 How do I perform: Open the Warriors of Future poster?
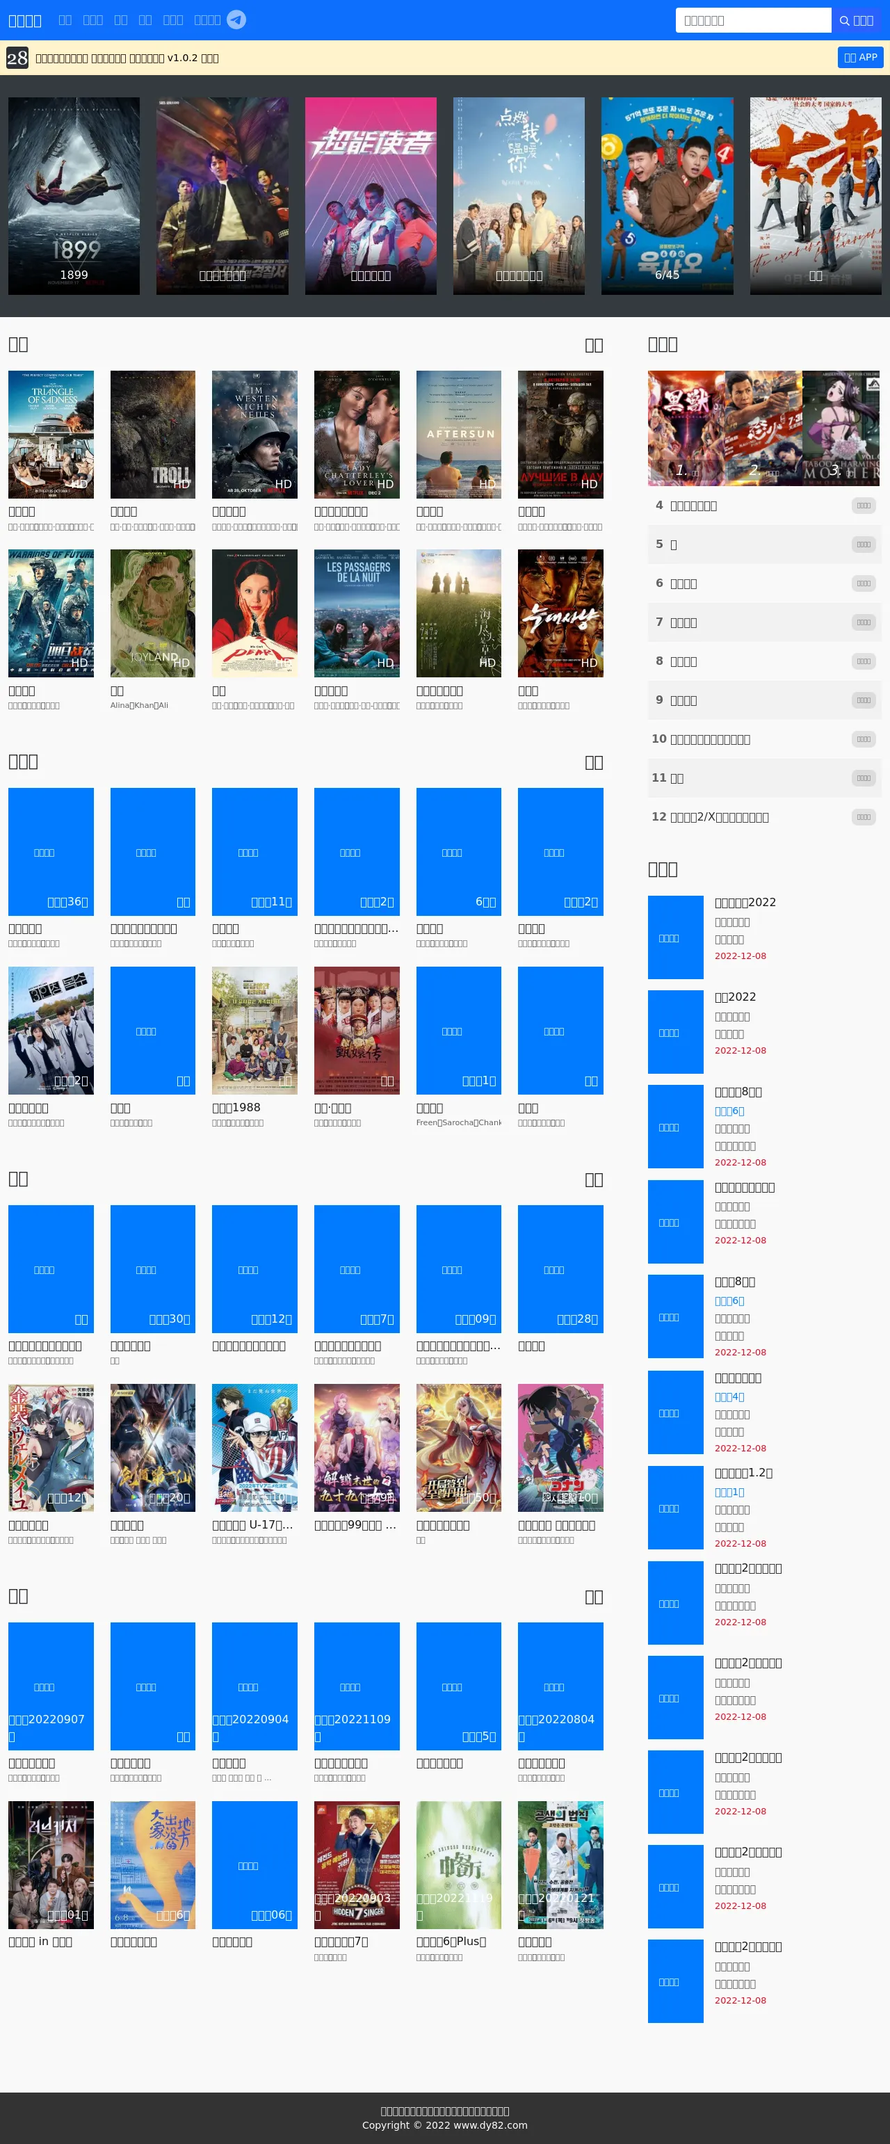(x=51, y=613)
